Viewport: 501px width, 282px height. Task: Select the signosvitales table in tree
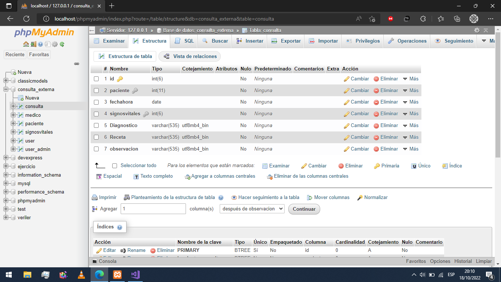point(39,132)
